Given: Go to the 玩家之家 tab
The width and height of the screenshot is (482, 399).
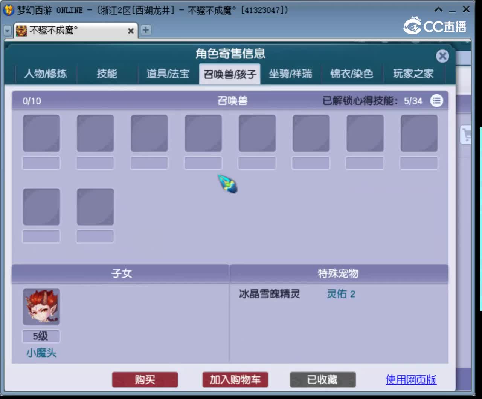Looking at the screenshot, I should click(x=413, y=74).
